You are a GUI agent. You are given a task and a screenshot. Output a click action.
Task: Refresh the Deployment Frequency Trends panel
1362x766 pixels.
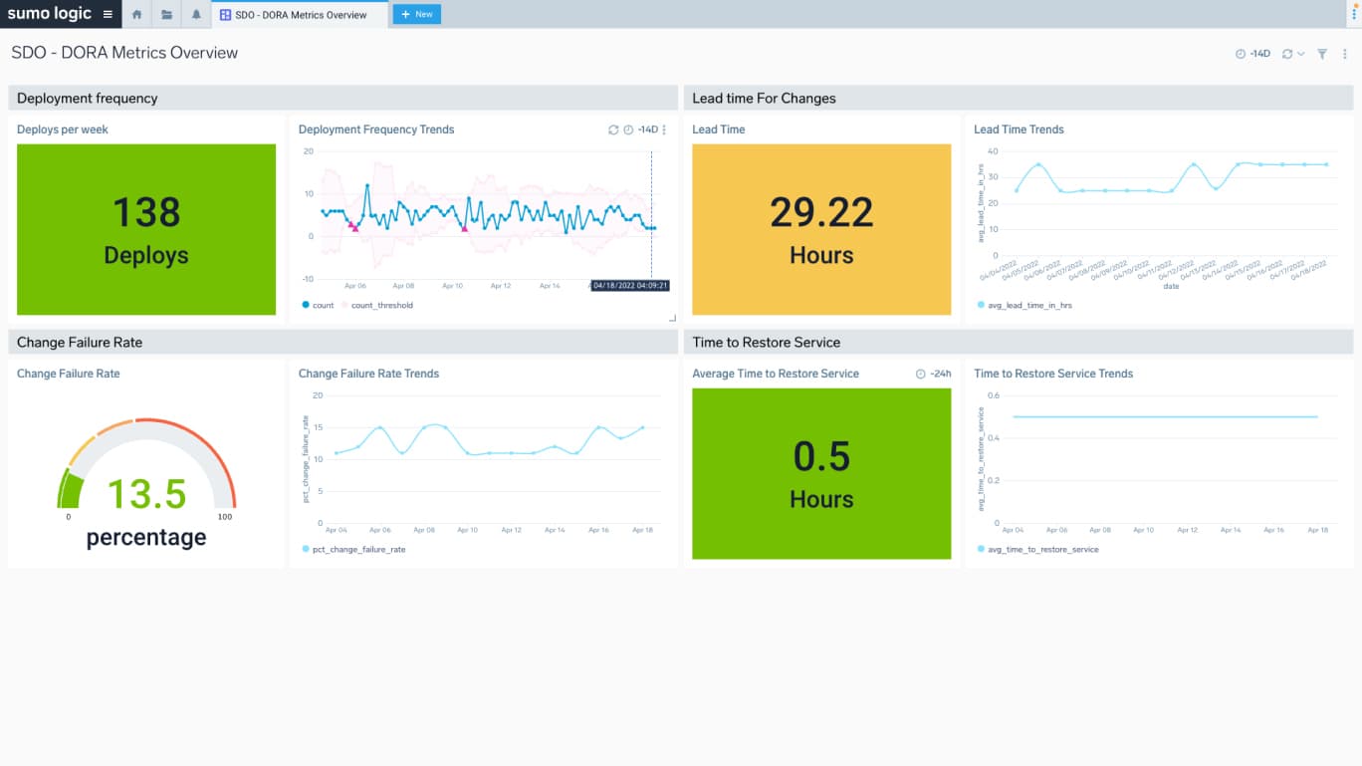[613, 129]
